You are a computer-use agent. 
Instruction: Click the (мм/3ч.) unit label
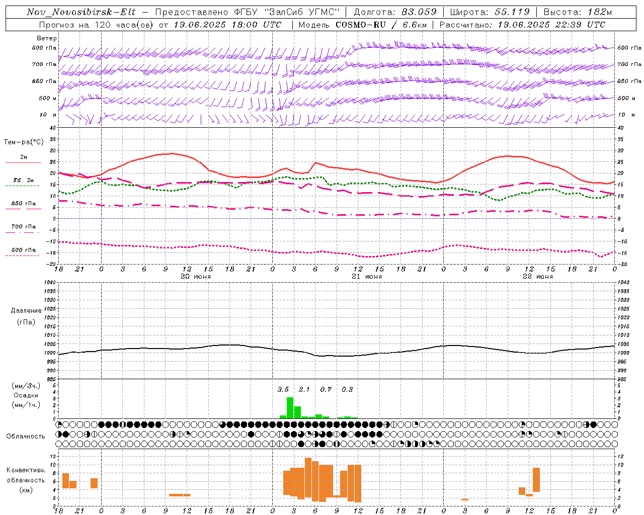point(26,386)
